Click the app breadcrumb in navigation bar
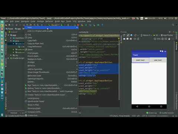This screenshot has height=134, width=178. point(18,29)
